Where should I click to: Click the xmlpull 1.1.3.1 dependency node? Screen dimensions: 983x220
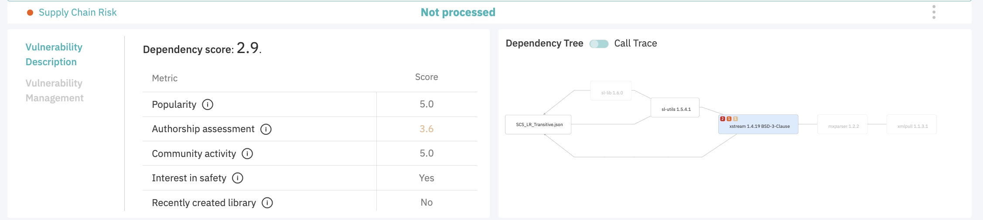[912, 126]
